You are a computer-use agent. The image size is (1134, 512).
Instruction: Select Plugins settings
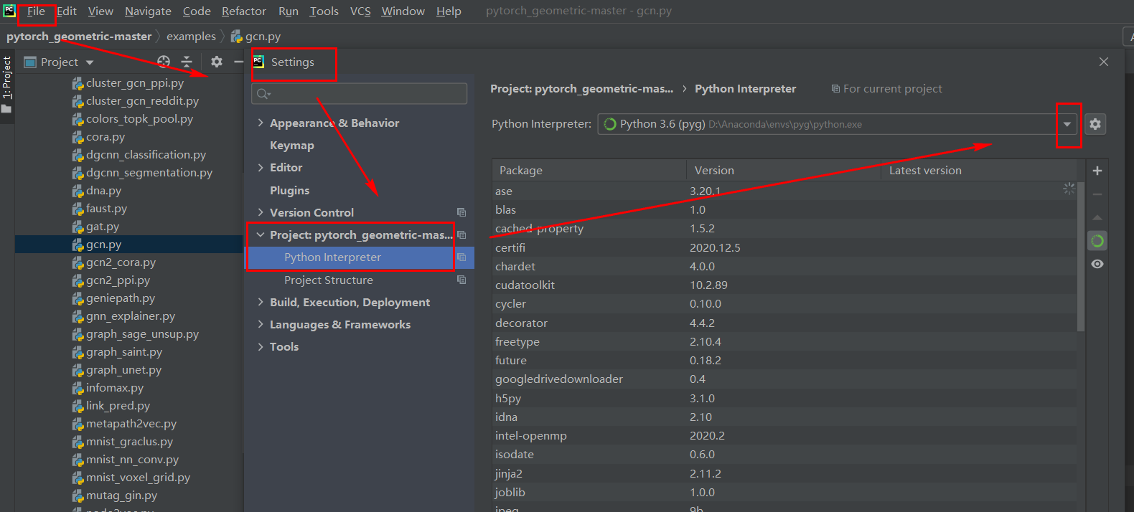pos(290,191)
